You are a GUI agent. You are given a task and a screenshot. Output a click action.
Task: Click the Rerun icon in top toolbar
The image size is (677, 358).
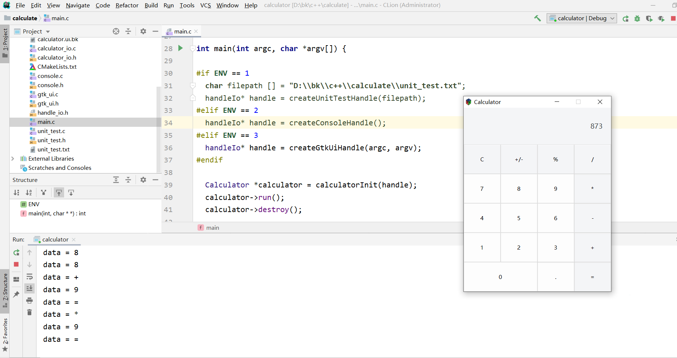pos(625,18)
